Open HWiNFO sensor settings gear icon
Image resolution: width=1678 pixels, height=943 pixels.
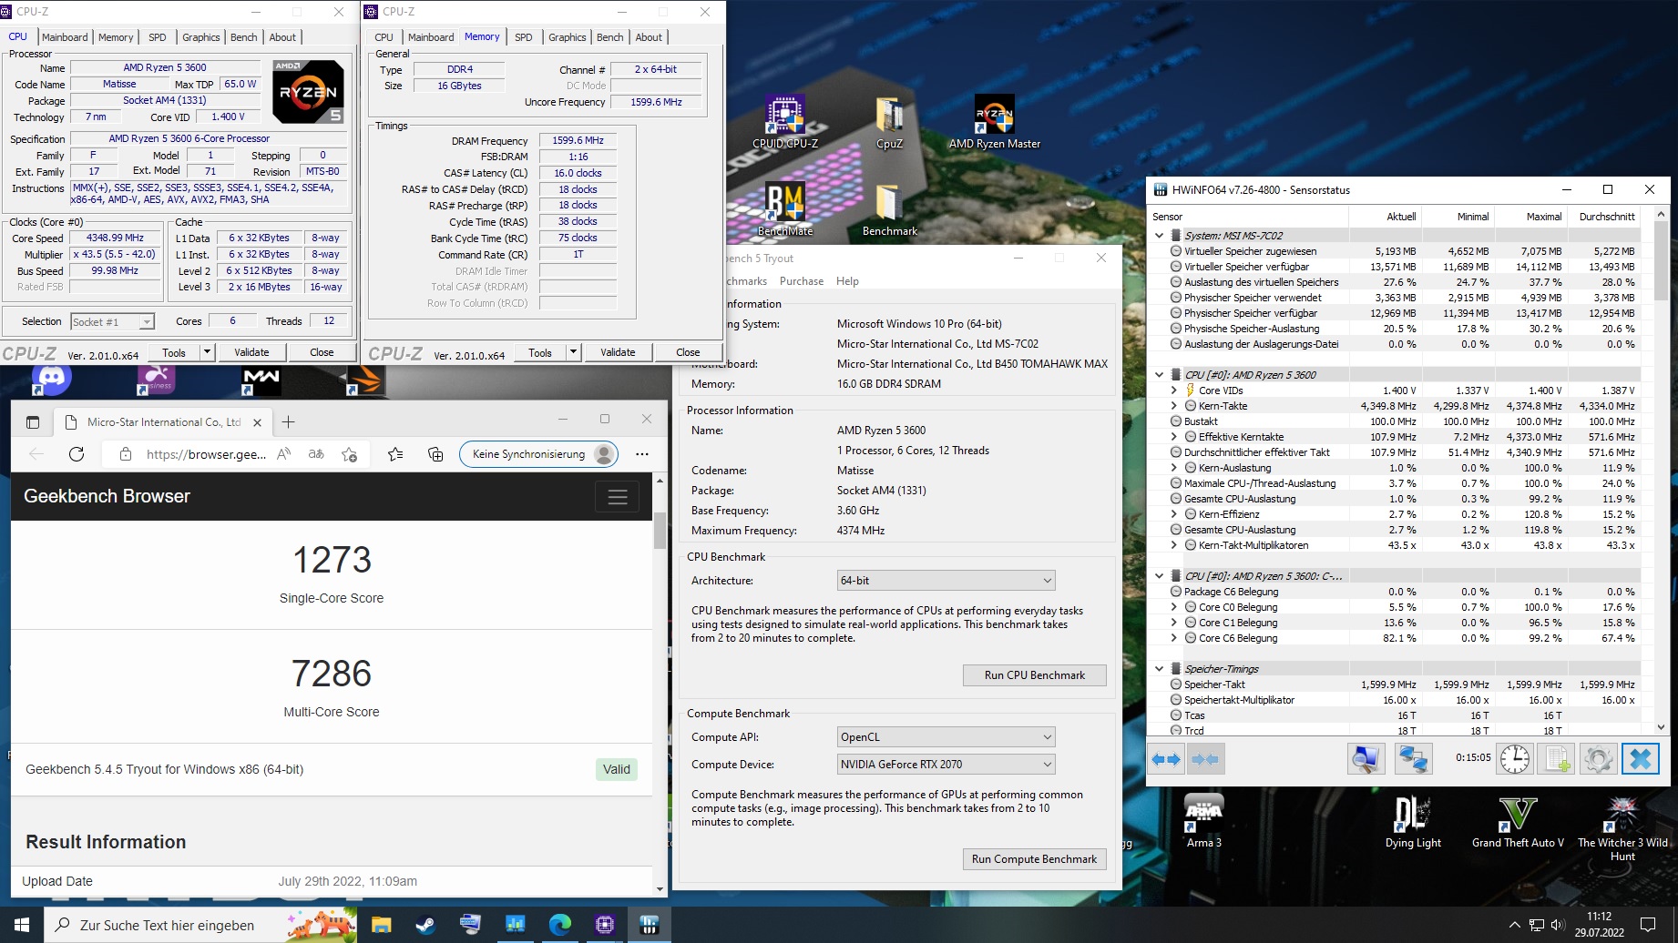[x=1598, y=759]
